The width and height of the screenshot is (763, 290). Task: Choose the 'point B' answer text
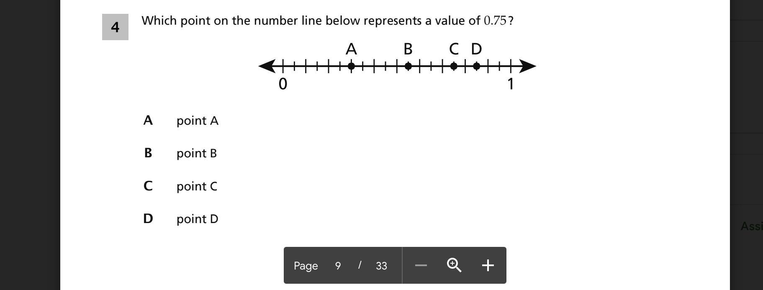196,153
